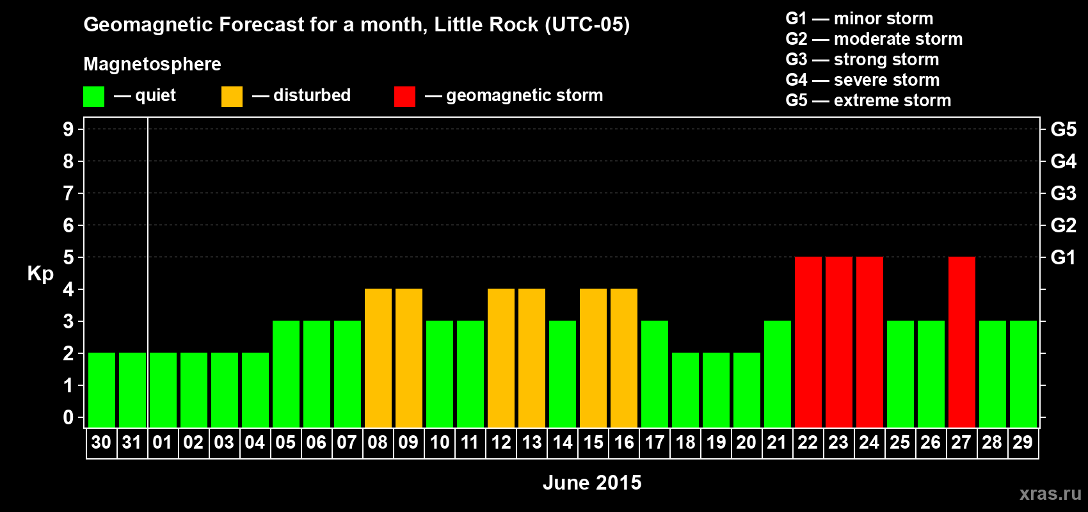Image resolution: width=1088 pixels, height=512 pixels.
Task: Select the orange bar for day 13
Action: coord(532,358)
